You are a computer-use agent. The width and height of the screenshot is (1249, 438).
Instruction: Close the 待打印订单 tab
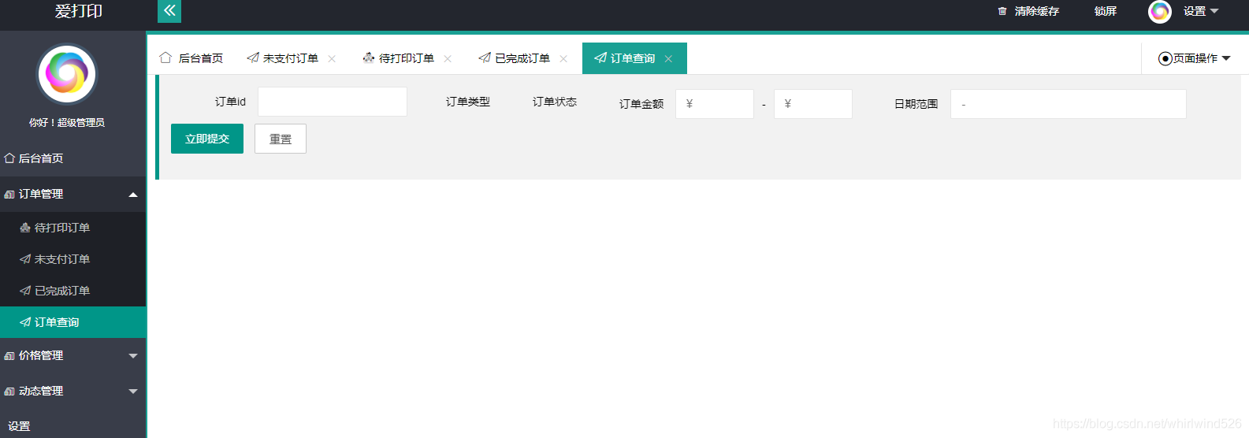448,59
